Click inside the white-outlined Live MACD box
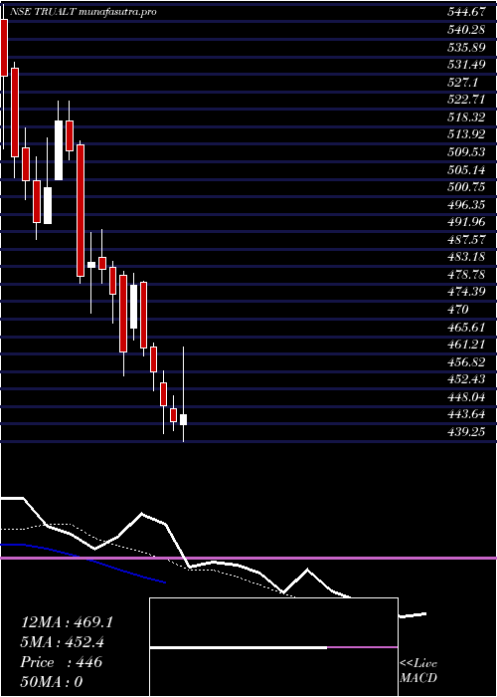The image size is (497, 697). click(273, 647)
